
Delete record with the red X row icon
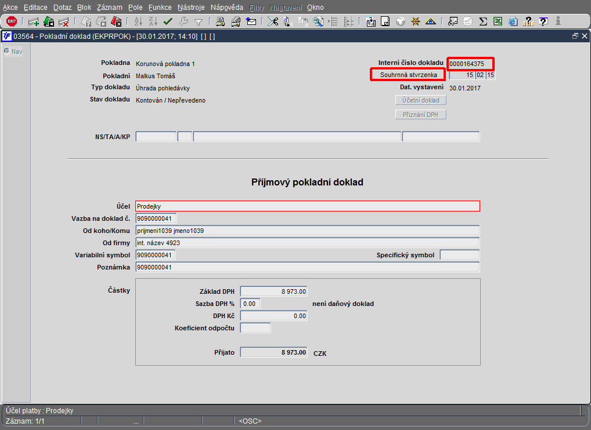pyautogui.click(x=64, y=22)
